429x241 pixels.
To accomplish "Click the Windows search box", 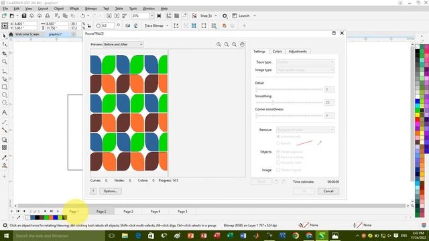I will point(58,236).
